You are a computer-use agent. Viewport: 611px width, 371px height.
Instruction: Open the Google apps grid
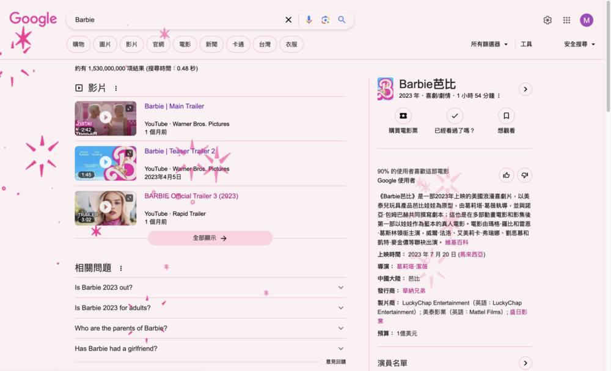(566, 20)
